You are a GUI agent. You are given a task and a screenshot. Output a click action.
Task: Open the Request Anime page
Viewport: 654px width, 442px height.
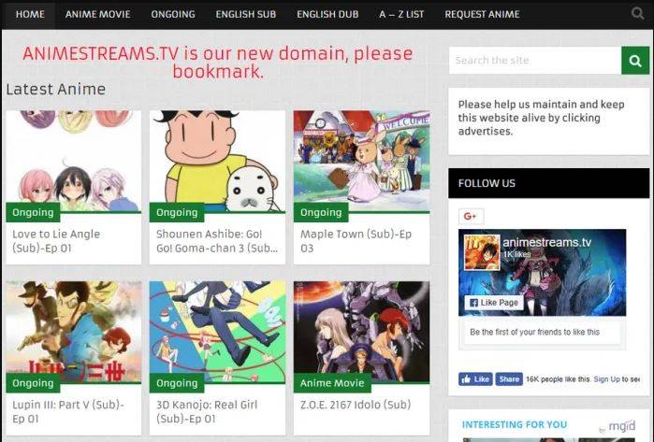point(482,15)
